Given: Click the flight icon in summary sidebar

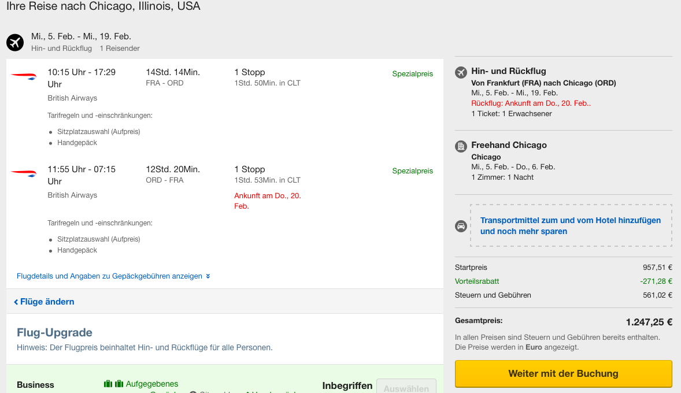Looking at the screenshot, I should pyautogui.click(x=461, y=72).
